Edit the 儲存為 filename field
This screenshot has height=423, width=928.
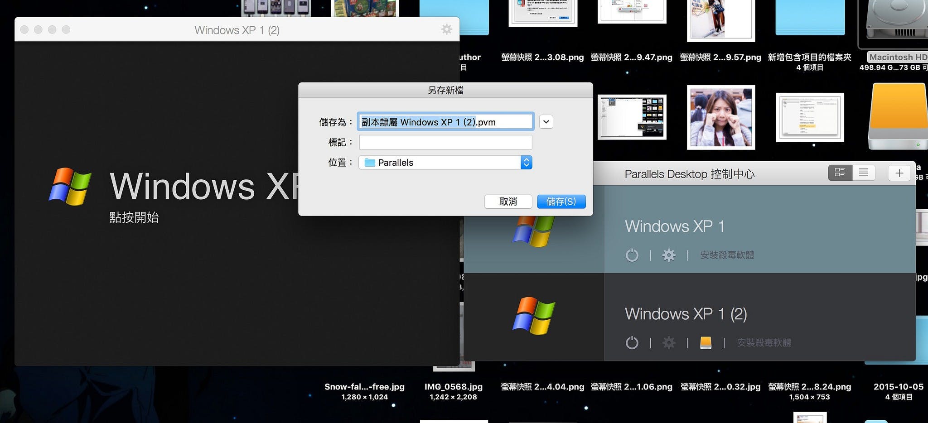(445, 122)
